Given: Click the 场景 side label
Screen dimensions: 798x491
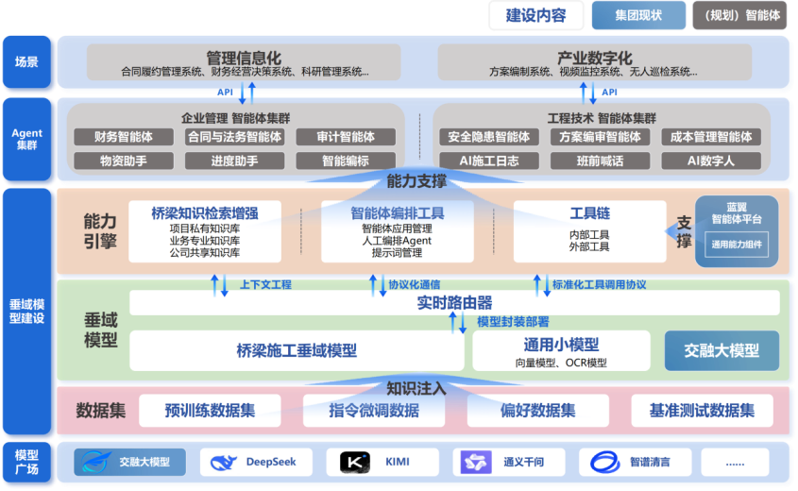Looking at the screenshot, I should [26, 62].
